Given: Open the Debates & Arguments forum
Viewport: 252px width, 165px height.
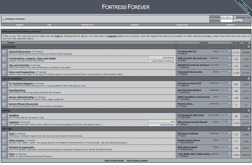Looking at the screenshot, I should click(x=21, y=147).
